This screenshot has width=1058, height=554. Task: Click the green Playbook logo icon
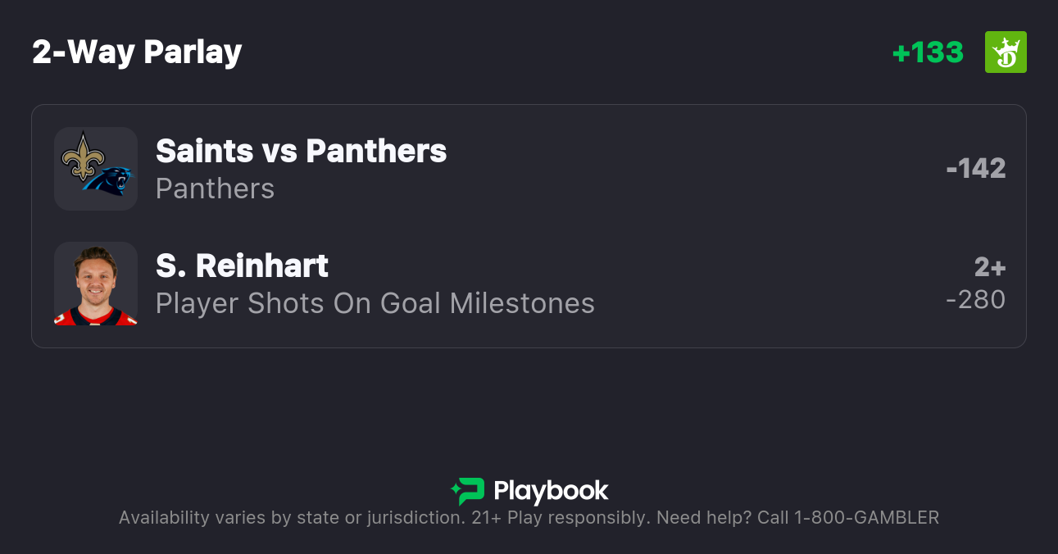click(468, 491)
